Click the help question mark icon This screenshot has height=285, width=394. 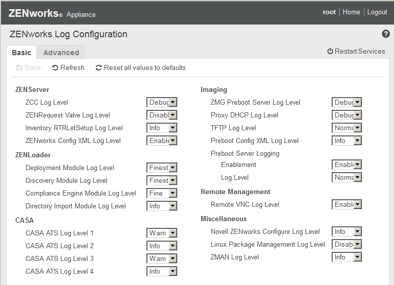pos(386,34)
